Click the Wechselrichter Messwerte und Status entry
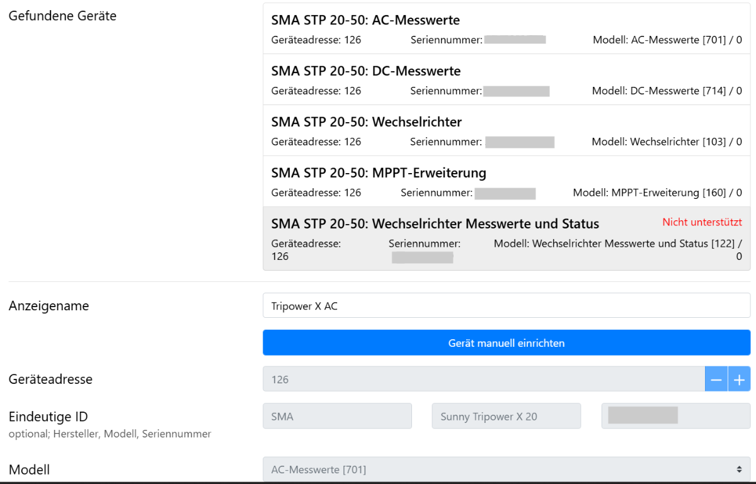This screenshot has width=756, height=484. coord(435,224)
